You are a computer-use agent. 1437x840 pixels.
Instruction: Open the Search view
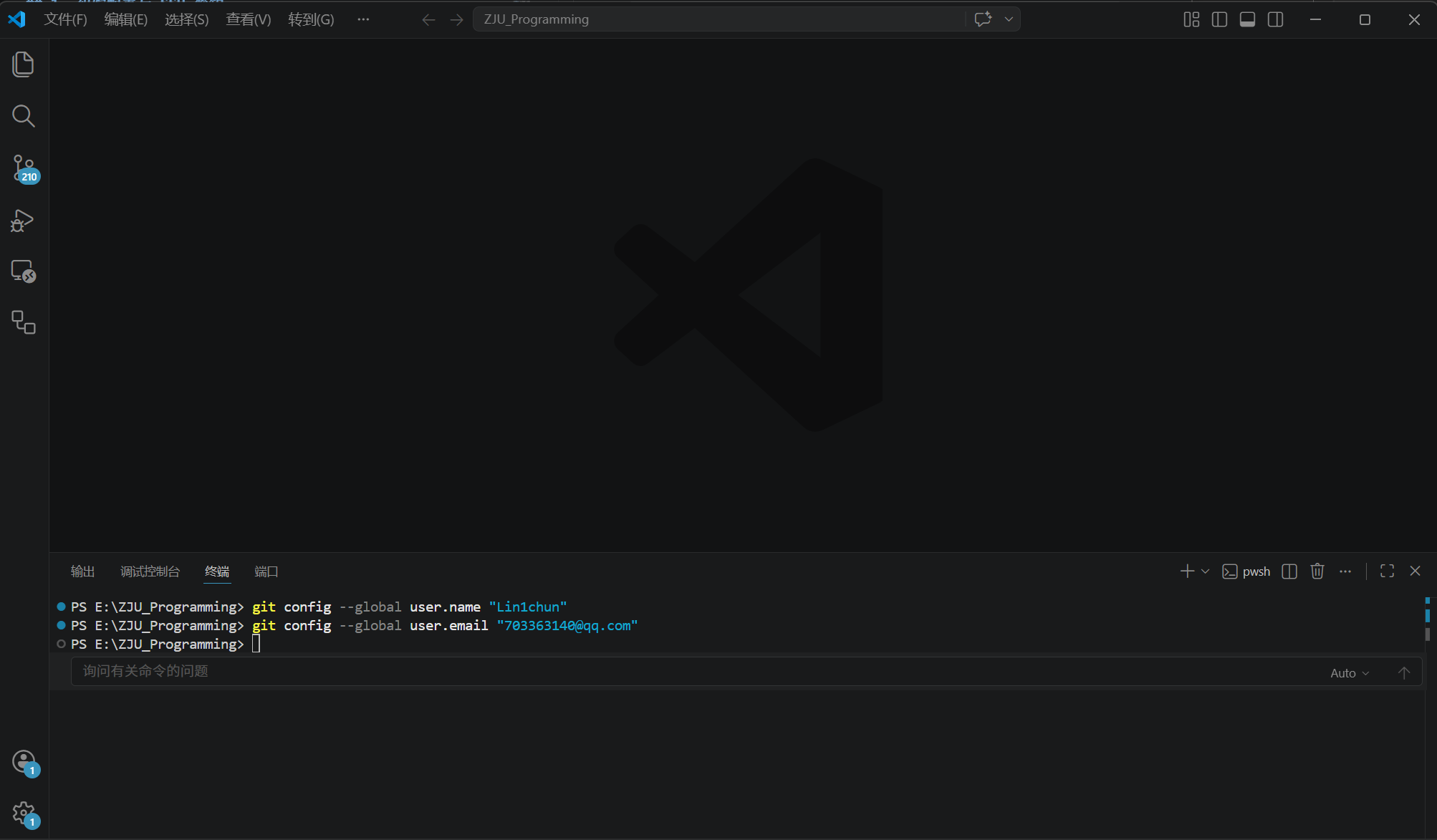pos(24,116)
